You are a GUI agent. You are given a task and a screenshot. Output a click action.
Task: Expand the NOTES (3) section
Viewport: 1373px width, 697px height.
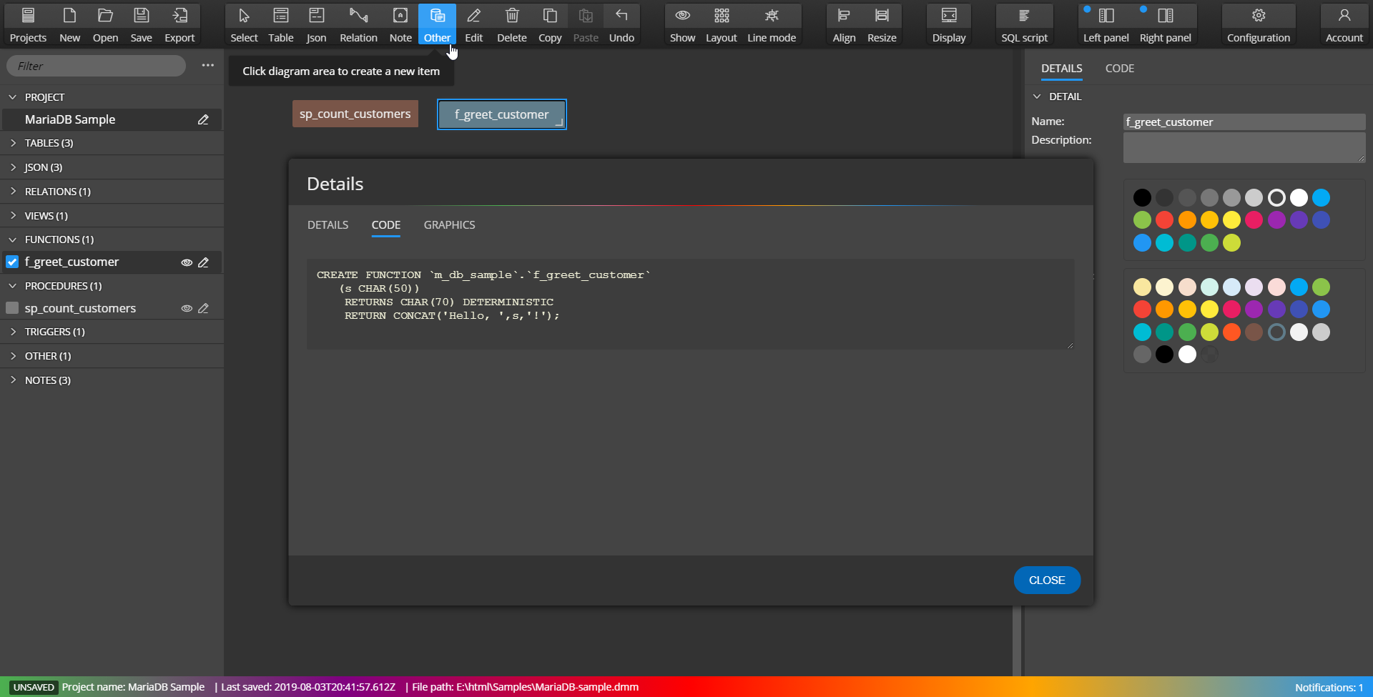tap(13, 380)
